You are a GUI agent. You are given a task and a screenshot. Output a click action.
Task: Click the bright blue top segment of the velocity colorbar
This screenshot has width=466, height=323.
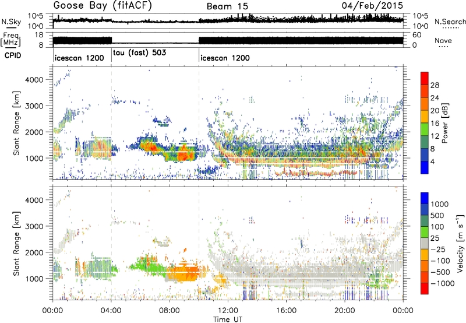425,198
